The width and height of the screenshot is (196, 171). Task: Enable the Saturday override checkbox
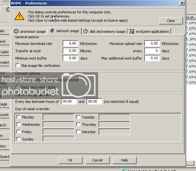coord(78,132)
